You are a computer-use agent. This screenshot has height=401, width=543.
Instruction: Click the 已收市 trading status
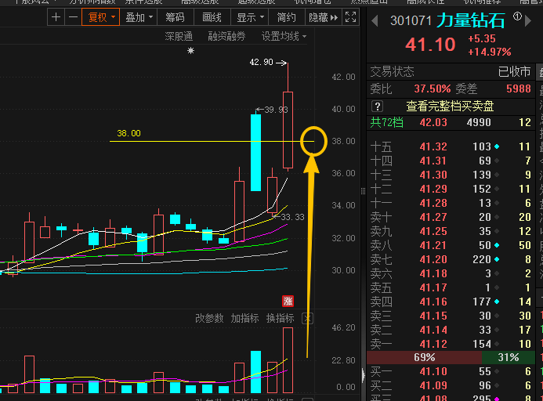coord(514,72)
